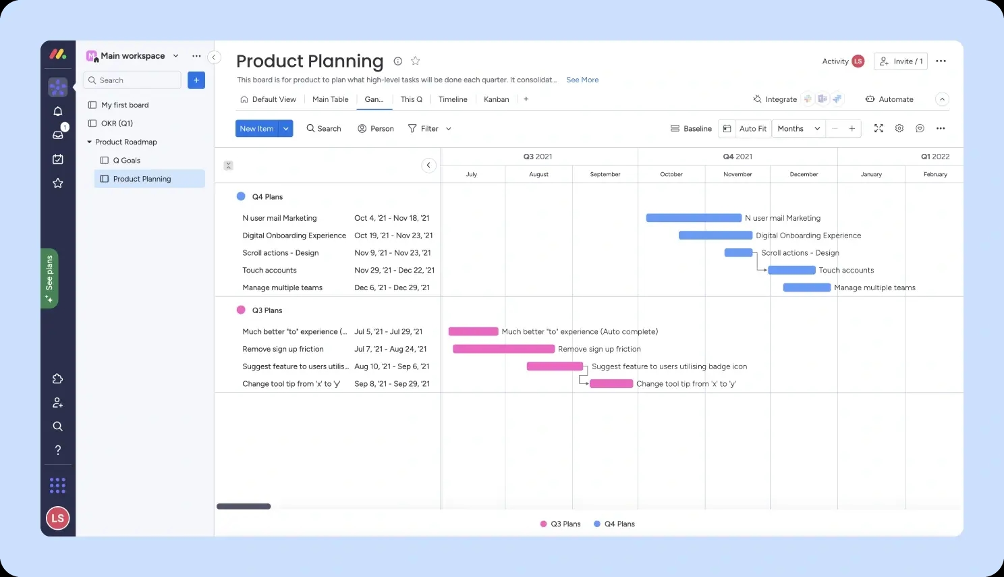The width and height of the screenshot is (1004, 577).
Task: Open the Months time scale dropdown
Action: [799, 128]
